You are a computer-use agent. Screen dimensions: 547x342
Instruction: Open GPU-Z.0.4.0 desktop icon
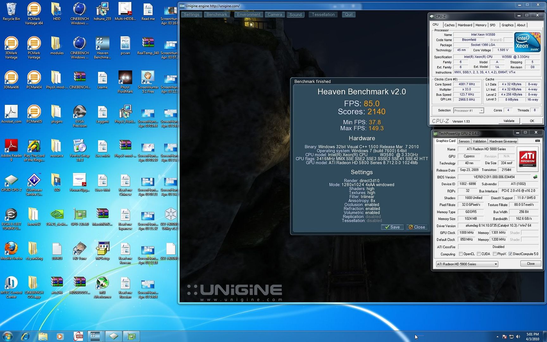click(79, 217)
